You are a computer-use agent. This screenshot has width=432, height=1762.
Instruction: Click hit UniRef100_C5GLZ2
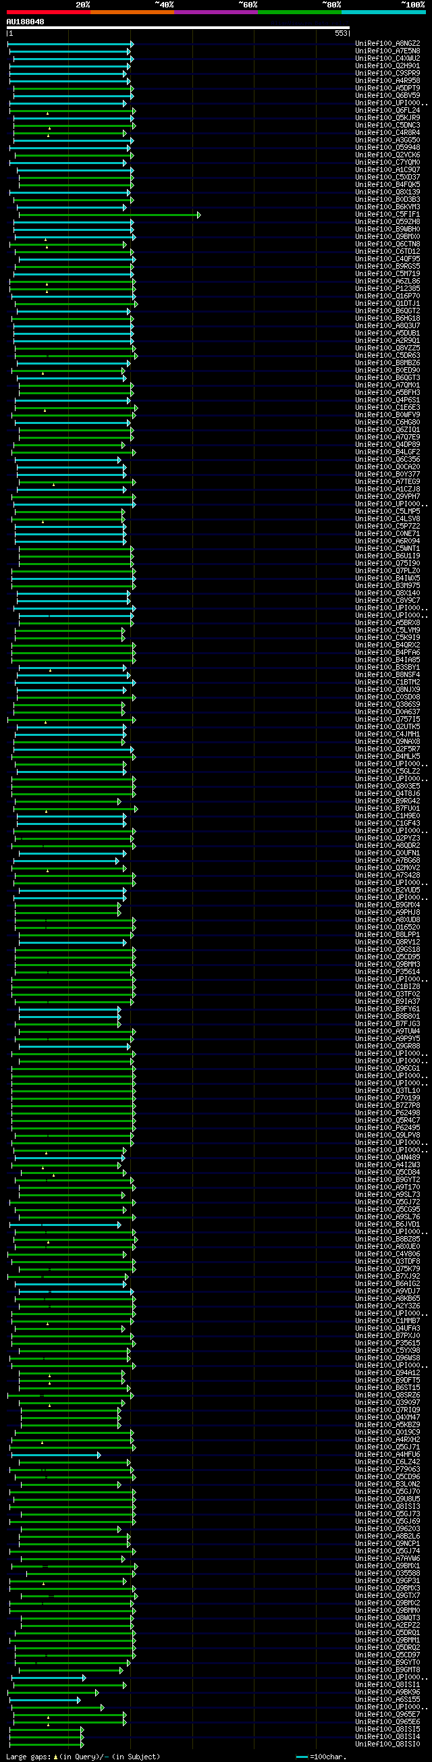click(387, 772)
